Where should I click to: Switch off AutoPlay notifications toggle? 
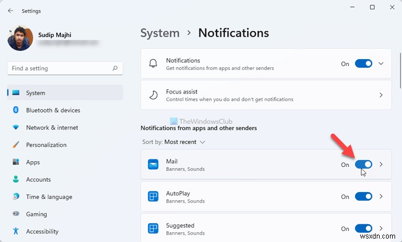click(x=364, y=197)
